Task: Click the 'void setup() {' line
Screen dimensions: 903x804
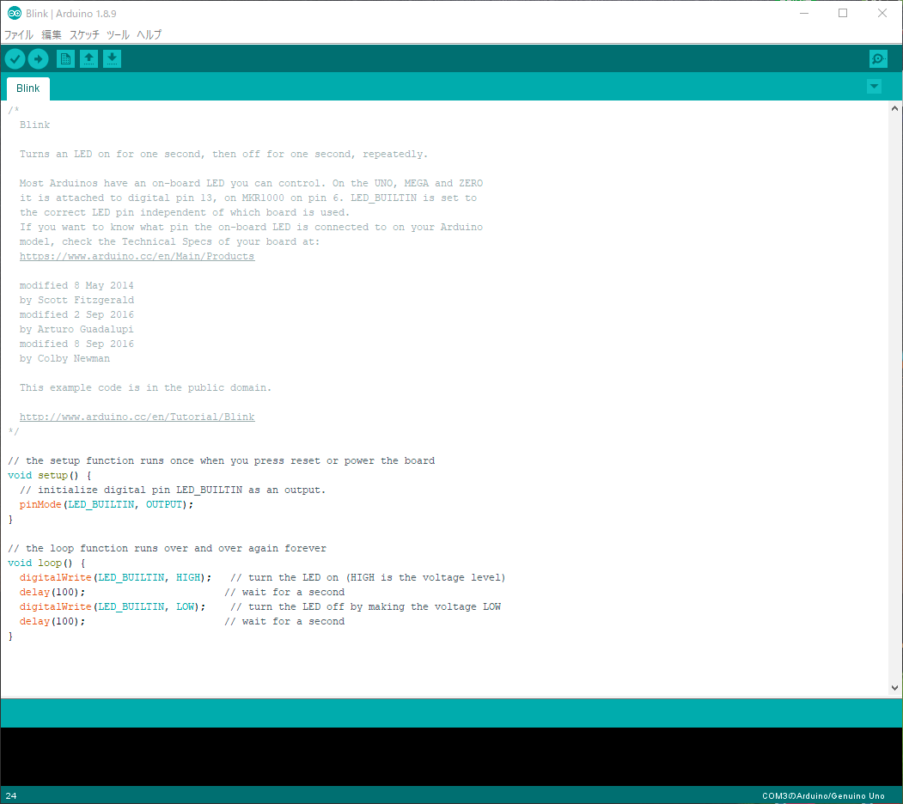Action: coord(50,476)
